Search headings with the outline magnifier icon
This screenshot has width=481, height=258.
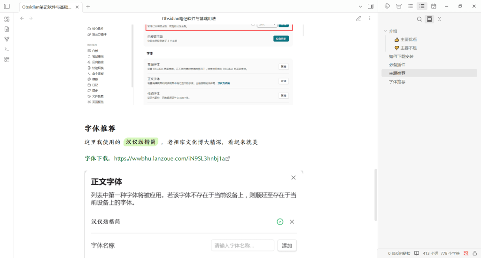419,19
